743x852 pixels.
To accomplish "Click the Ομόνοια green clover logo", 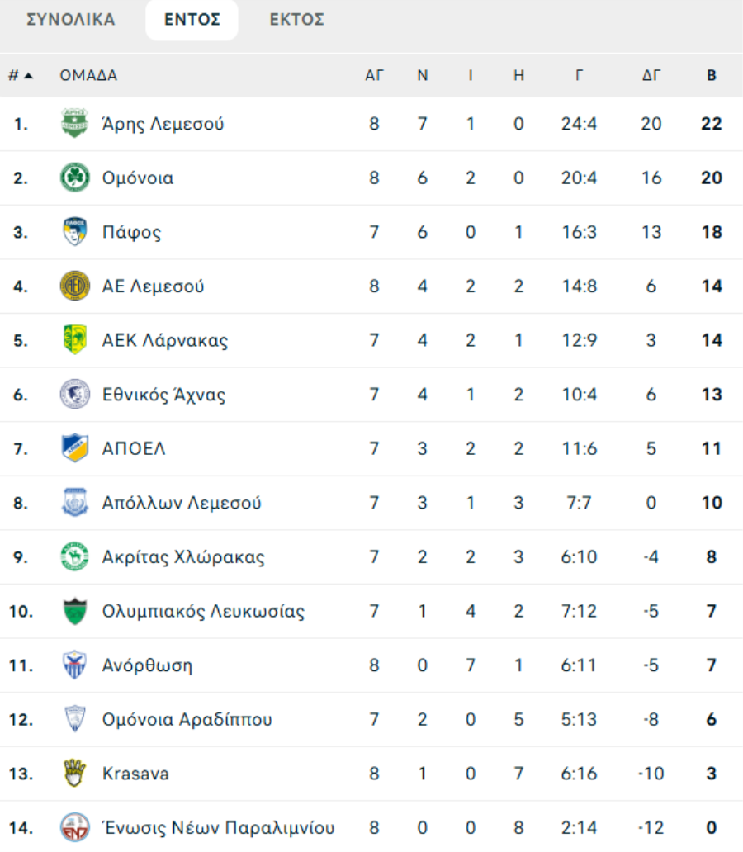I will pyautogui.click(x=74, y=178).
